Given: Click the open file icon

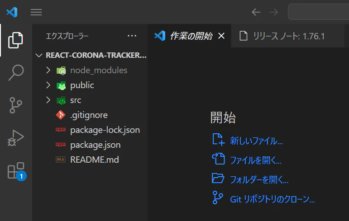Looking at the screenshot, I should point(218,159).
